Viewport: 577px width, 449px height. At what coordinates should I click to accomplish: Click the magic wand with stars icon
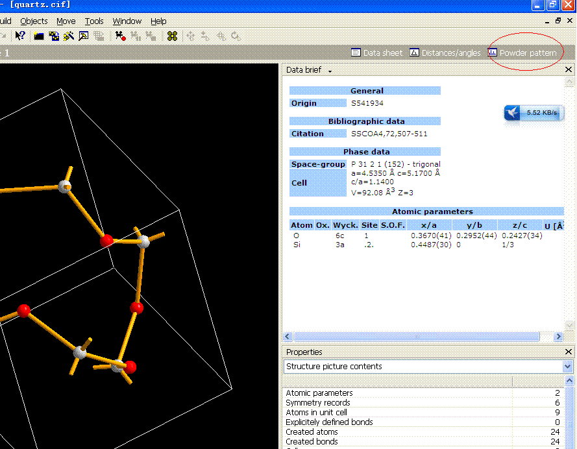click(x=68, y=36)
